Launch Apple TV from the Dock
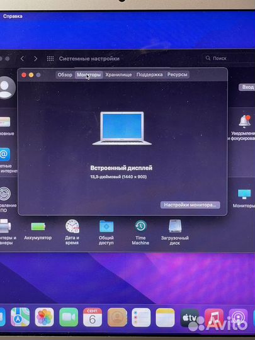This screenshot has width=255, height=340. click(x=189, y=318)
